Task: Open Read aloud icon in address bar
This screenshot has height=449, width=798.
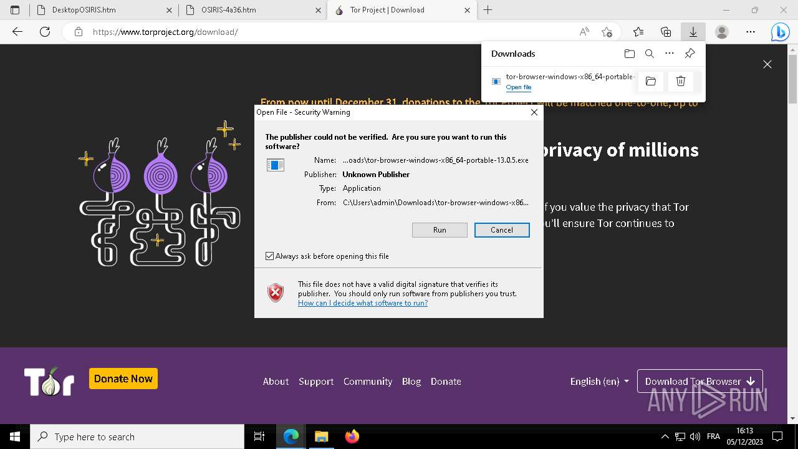Action: point(584,32)
